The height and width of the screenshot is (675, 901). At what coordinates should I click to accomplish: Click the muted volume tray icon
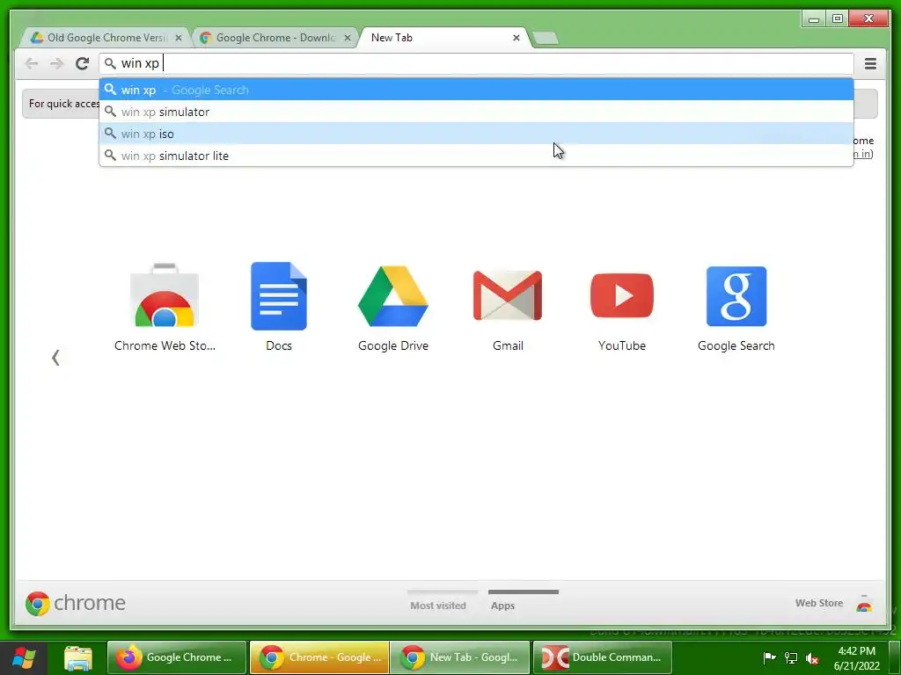(812, 657)
